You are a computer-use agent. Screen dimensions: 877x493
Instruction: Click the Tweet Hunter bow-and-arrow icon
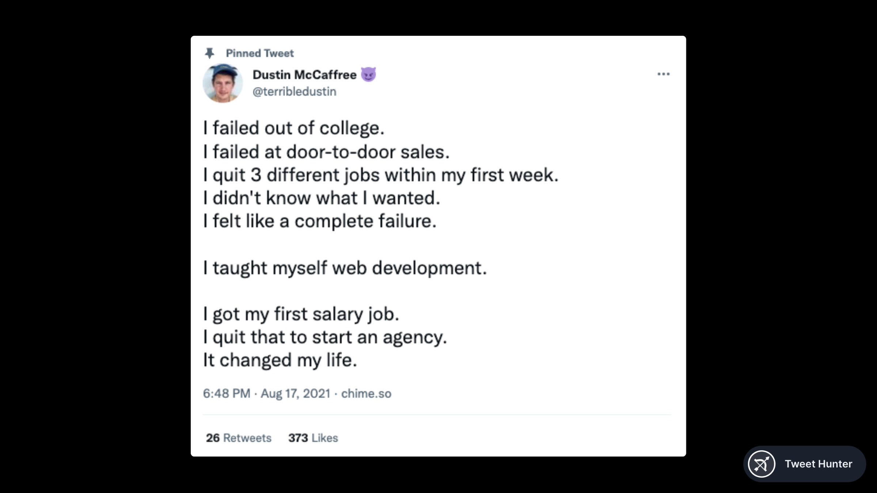point(762,464)
